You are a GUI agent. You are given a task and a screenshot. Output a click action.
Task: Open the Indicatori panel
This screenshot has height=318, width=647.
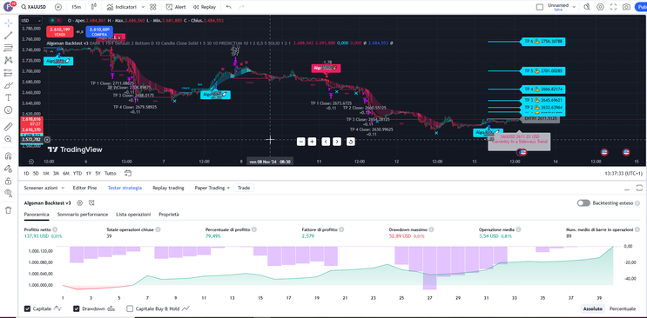(x=123, y=7)
